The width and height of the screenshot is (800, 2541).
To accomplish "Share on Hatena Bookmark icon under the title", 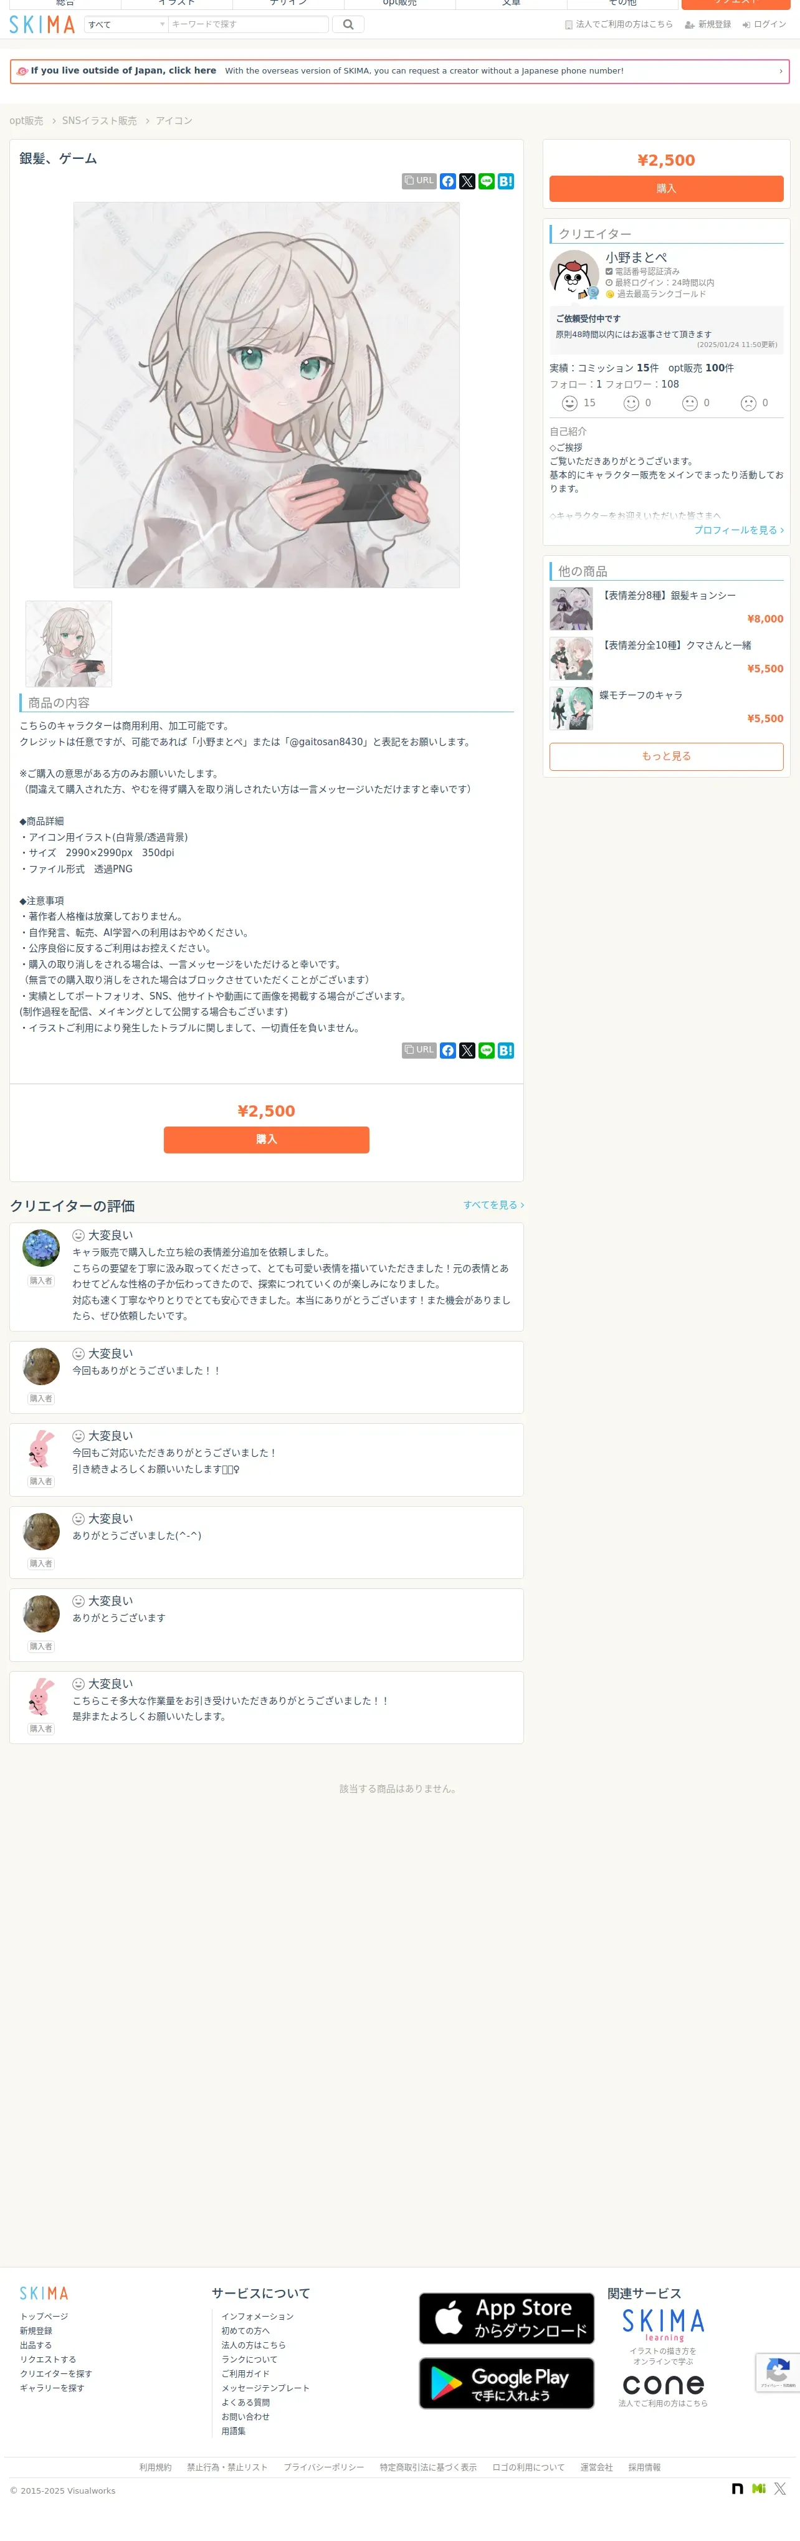I will tap(506, 181).
